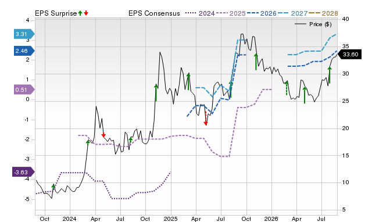
Task: Click the EPS Consensus legend label
Action: [x=154, y=13]
